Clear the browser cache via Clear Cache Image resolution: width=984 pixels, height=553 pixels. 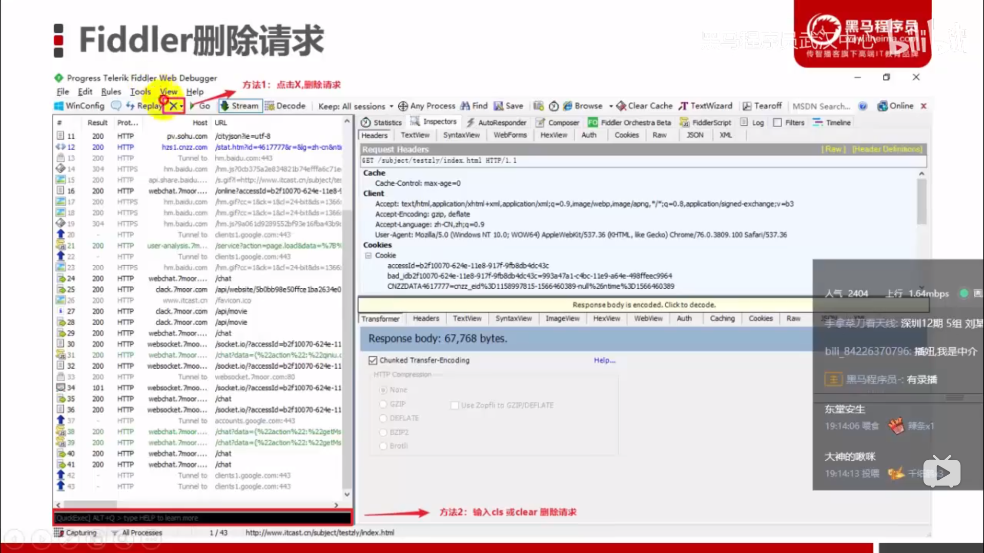(644, 105)
